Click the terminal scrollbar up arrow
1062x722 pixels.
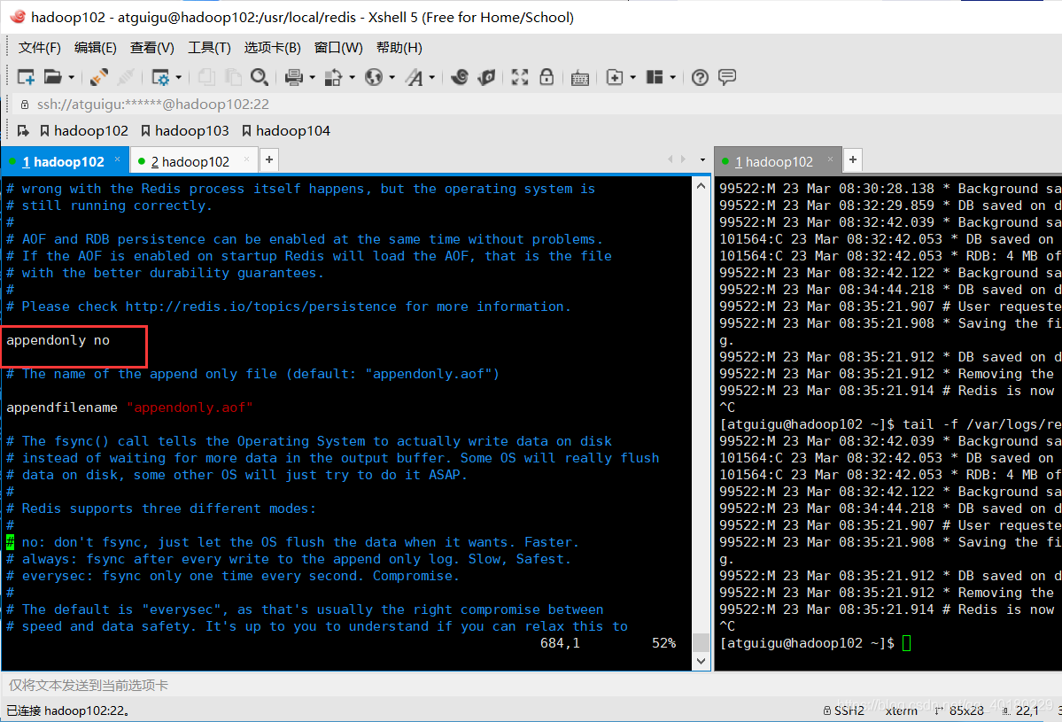(701, 185)
